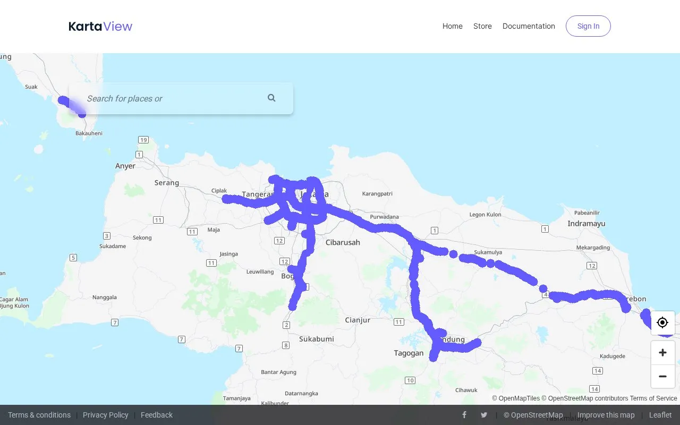This screenshot has width=680, height=425.
Task: Click the Bantar Agung map label
Action: (x=278, y=372)
